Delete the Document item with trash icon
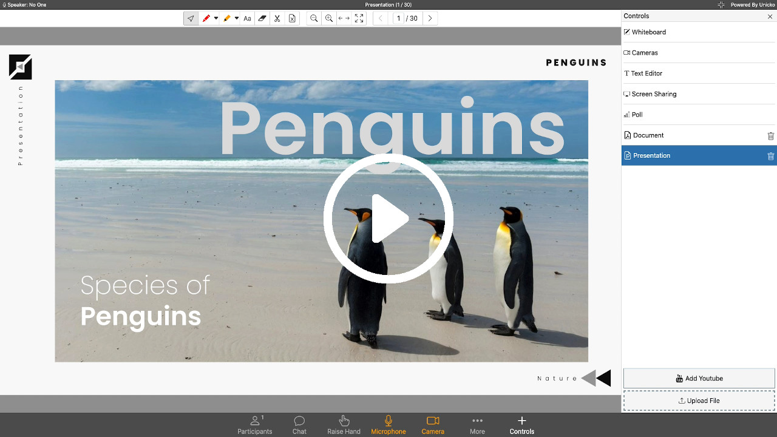 pyautogui.click(x=771, y=136)
